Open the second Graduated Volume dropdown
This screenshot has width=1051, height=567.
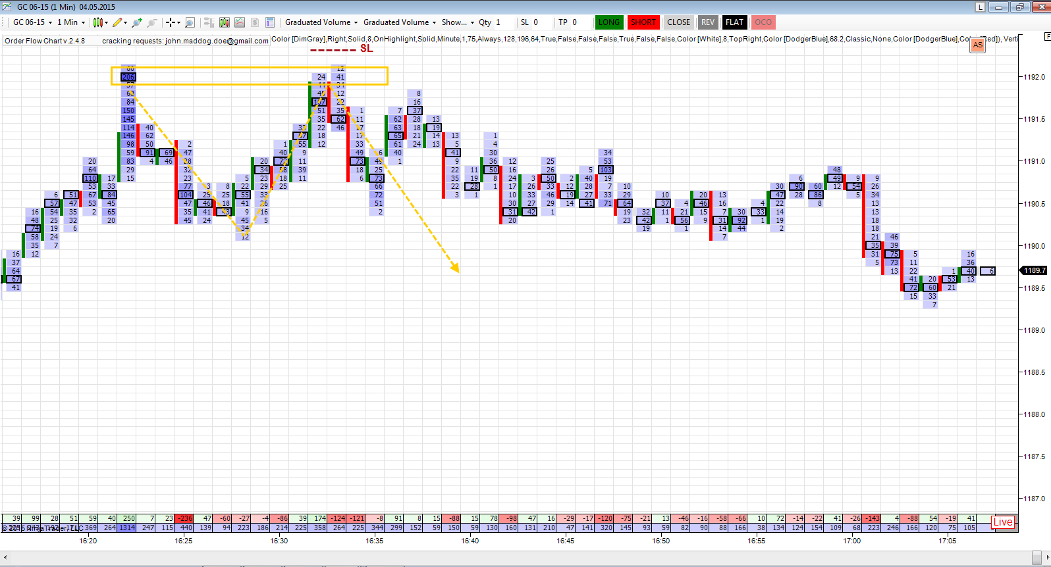399,22
